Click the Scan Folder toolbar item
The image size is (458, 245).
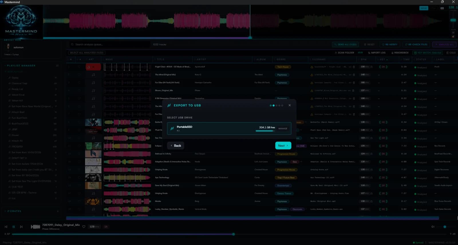[344, 53]
